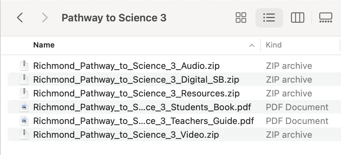Click the Video.zip archive icon

pos(24,135)
